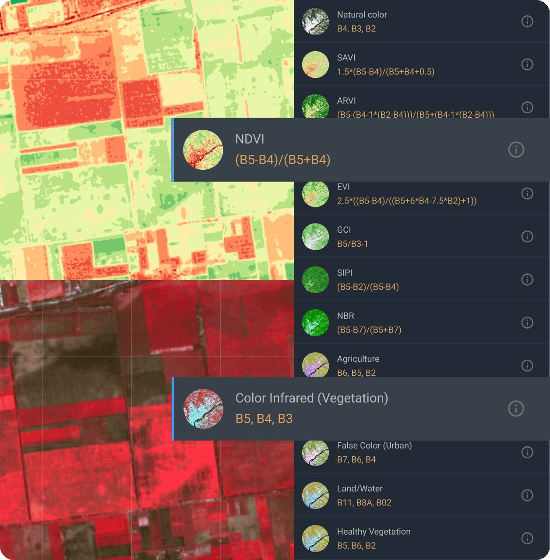Open info for Color Infrared (Vegetation)
550x560 pixels.
tap(516, 409)
